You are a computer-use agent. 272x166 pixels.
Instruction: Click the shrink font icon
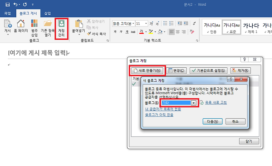pyautogui.click(x=158, y=23)
